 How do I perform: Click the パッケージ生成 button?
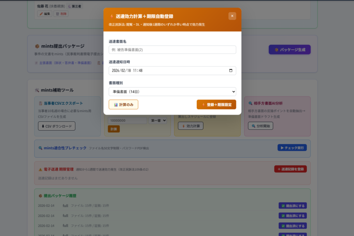point(290,50)
